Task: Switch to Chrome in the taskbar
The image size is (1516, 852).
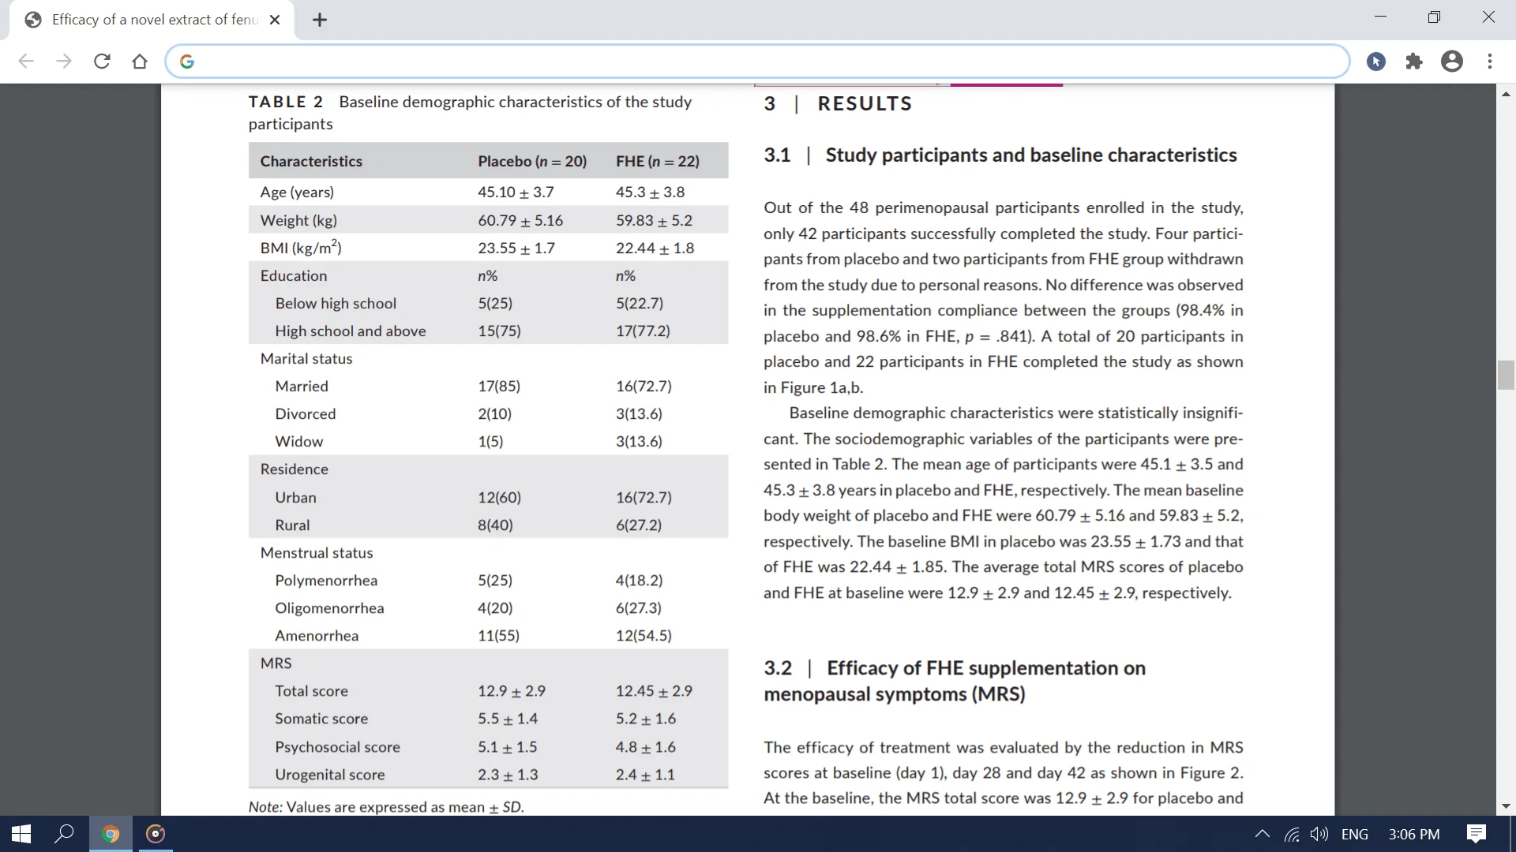Action: tap(111, 834)
